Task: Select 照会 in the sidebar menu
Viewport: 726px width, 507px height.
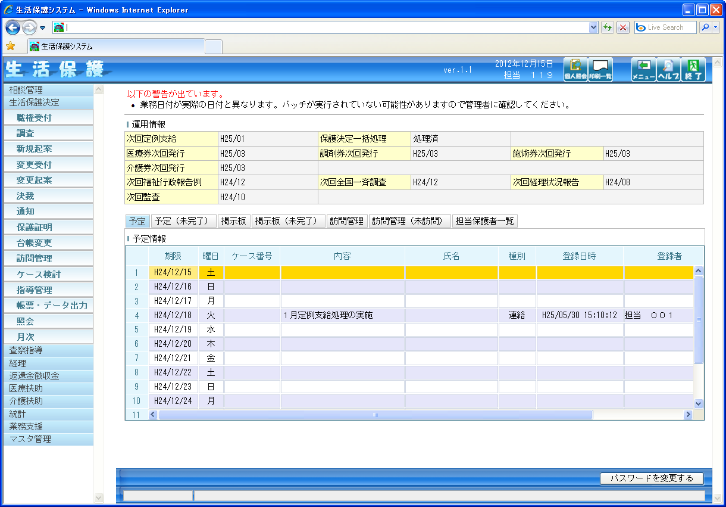Action: (48, 321)
